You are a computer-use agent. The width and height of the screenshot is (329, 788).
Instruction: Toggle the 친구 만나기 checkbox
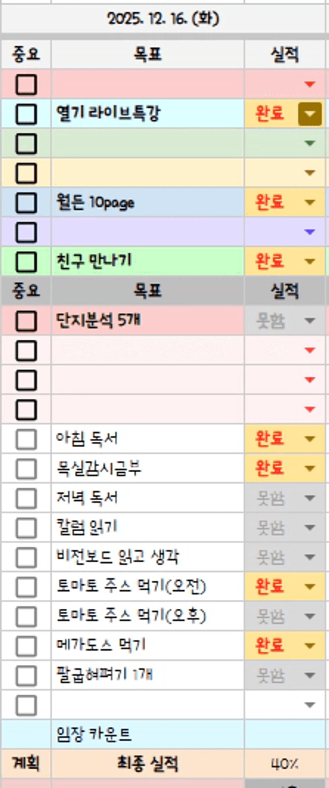(26, 262)
